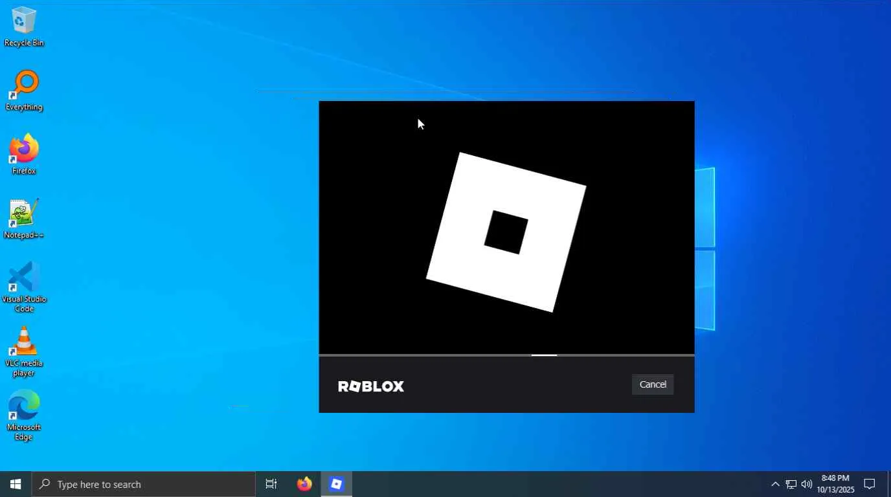
Task: Open Task View from the taskbar
Action: [271, 484]
